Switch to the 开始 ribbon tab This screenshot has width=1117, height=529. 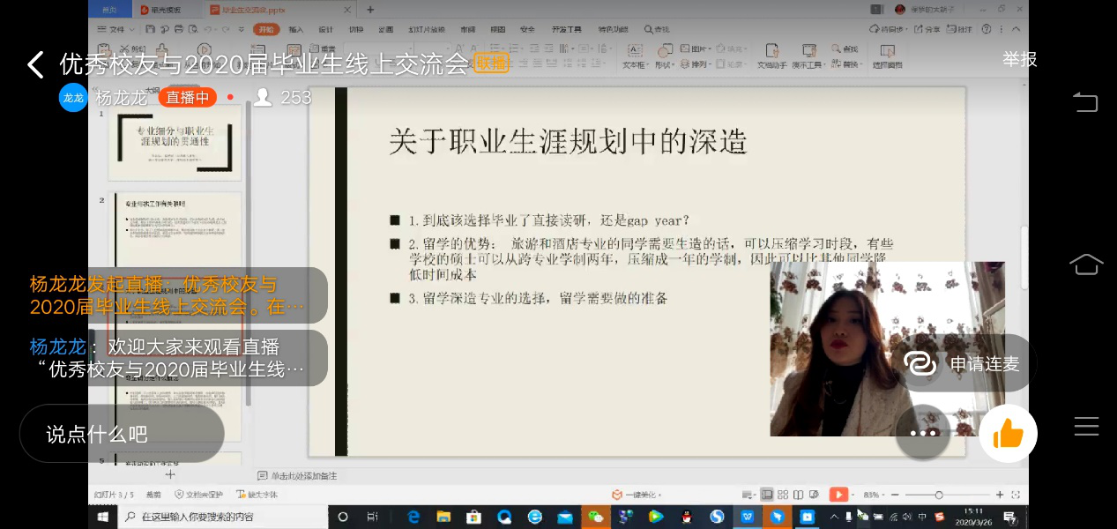(x=264, y=29)
